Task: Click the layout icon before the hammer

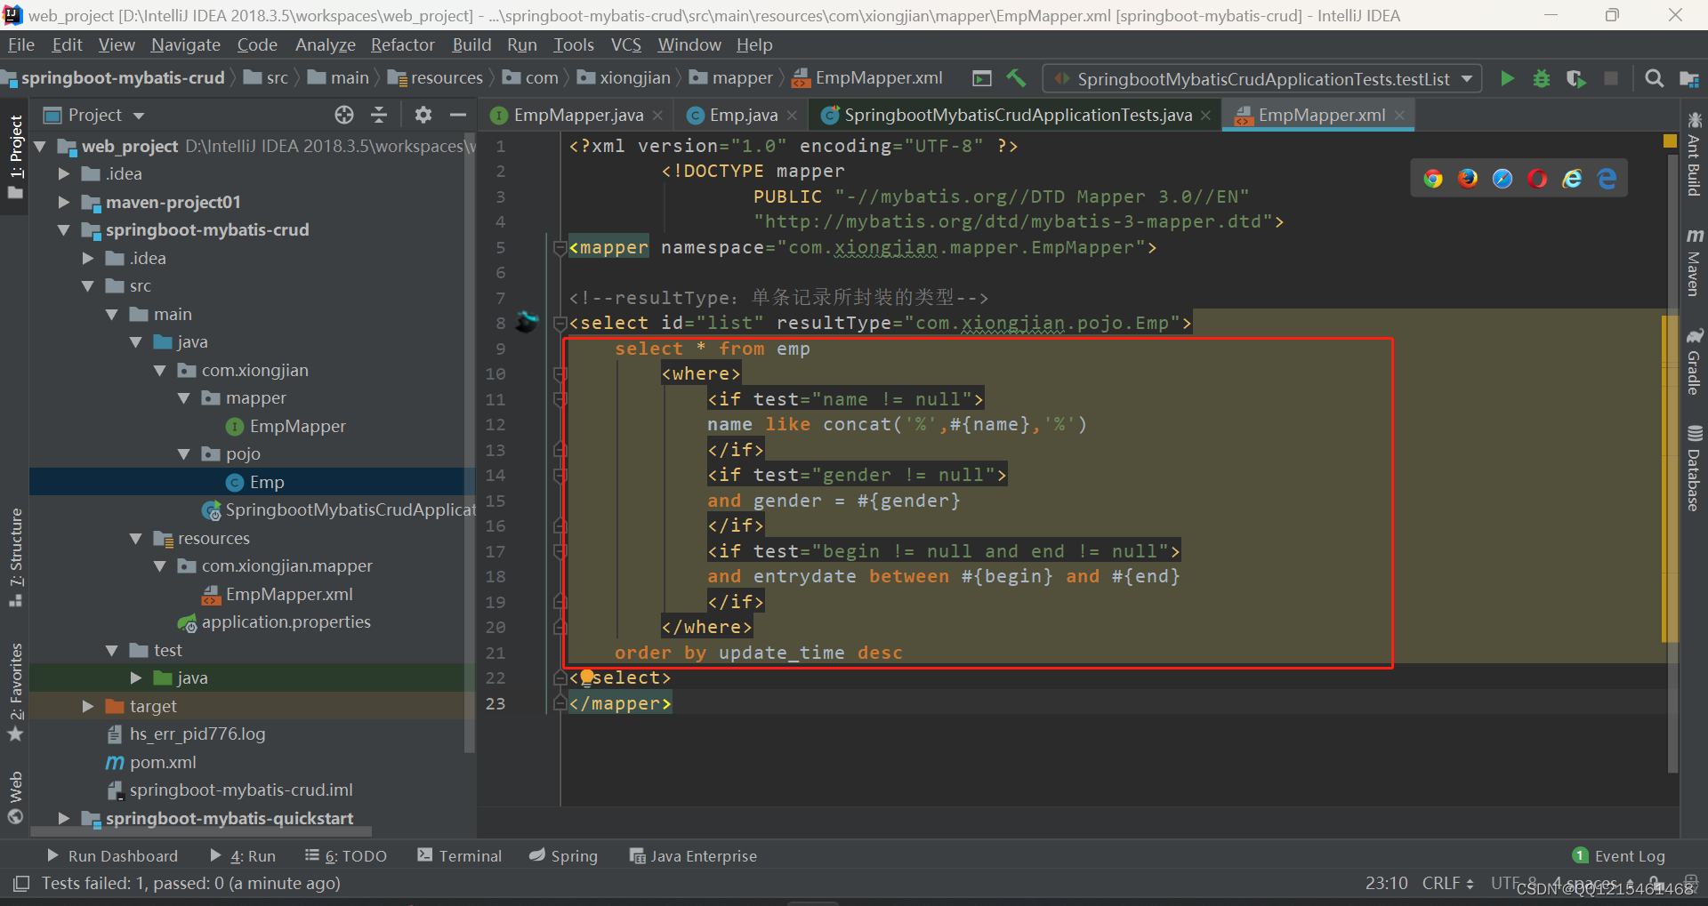Action: point(982,79)
